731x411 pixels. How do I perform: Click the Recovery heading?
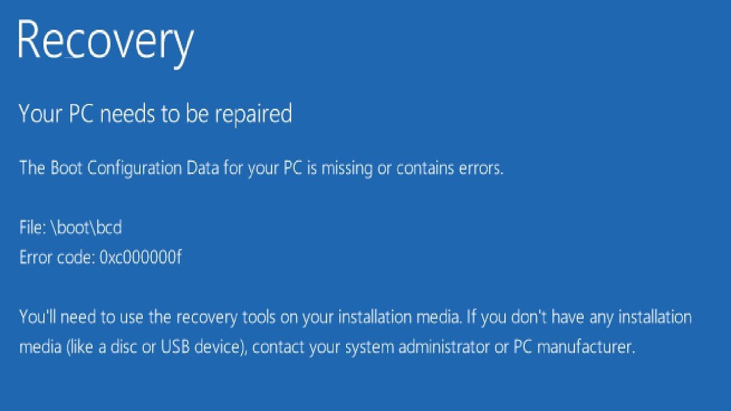click(106, 41)
